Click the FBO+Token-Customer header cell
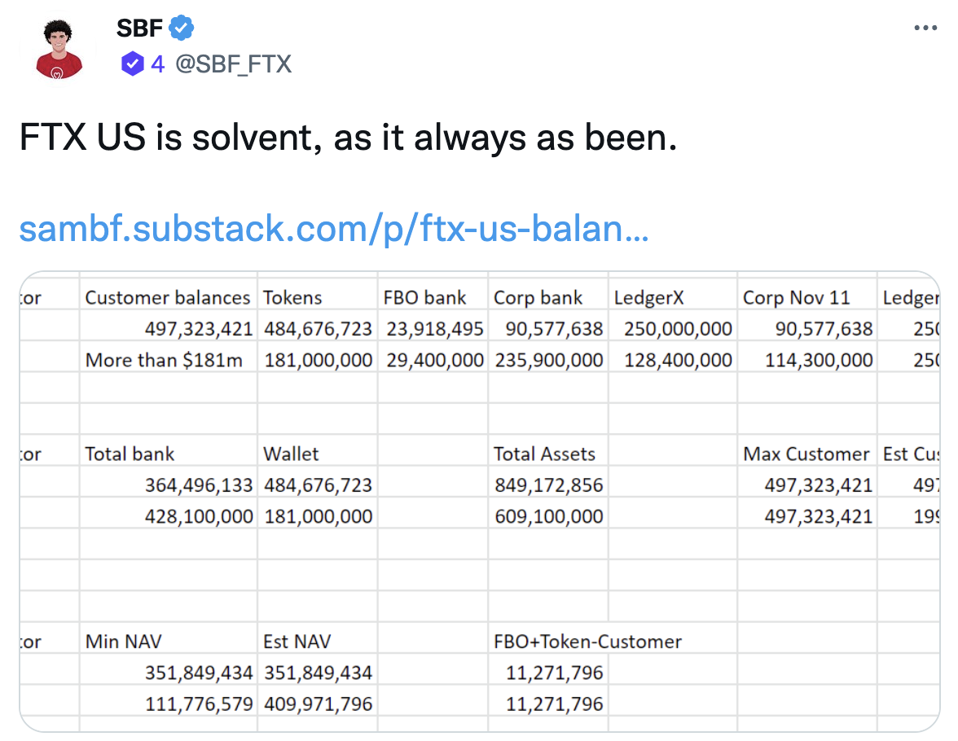The image size is (958, 741). click(x=587, y=642)
